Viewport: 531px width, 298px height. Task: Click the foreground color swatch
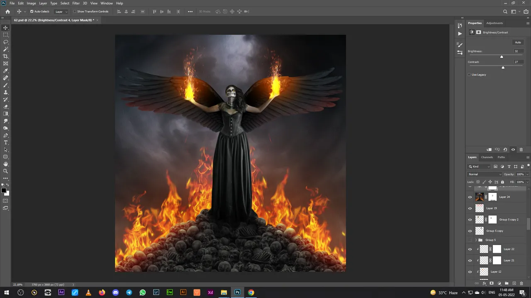click(x=4, y=191)
